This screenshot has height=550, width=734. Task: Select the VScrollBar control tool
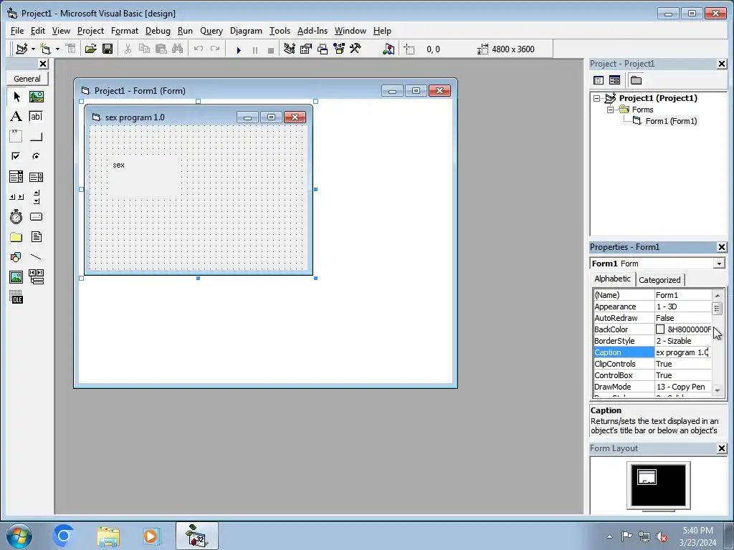pyautogui.click(x=36, y=197)
